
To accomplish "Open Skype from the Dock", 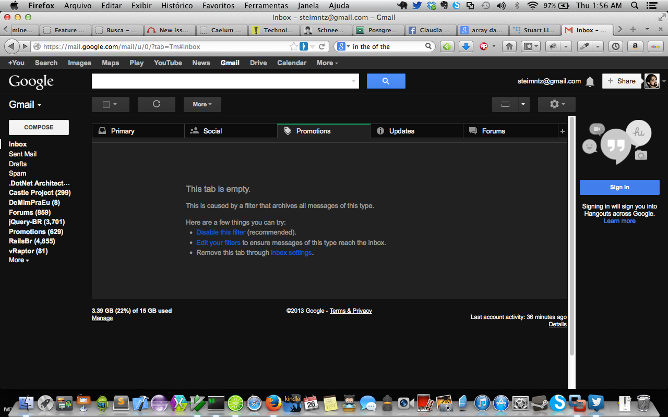I will pyautogui.click(x=558, y=402).
